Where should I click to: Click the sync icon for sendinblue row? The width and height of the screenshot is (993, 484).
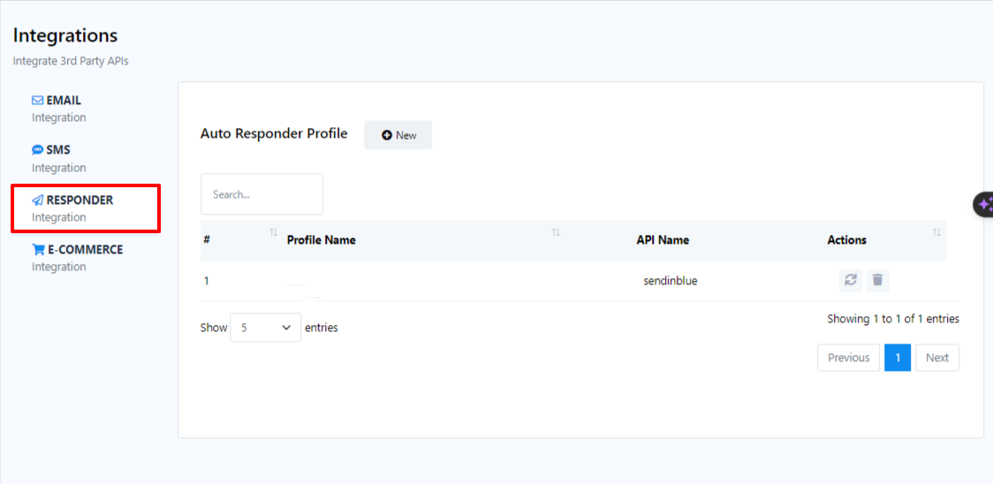[850, 280]
